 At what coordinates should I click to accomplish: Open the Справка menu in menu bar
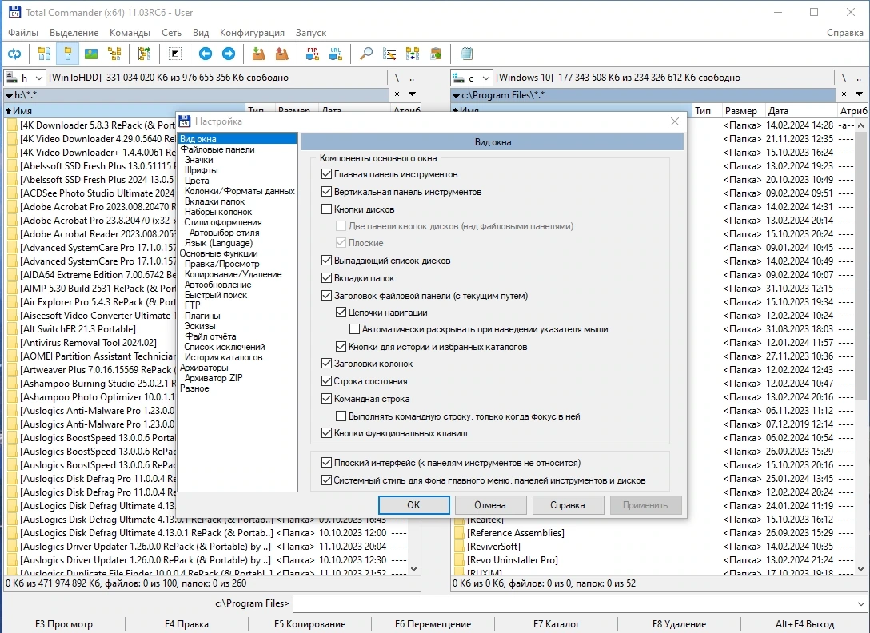pyautogui.click(x=844, y=33)
